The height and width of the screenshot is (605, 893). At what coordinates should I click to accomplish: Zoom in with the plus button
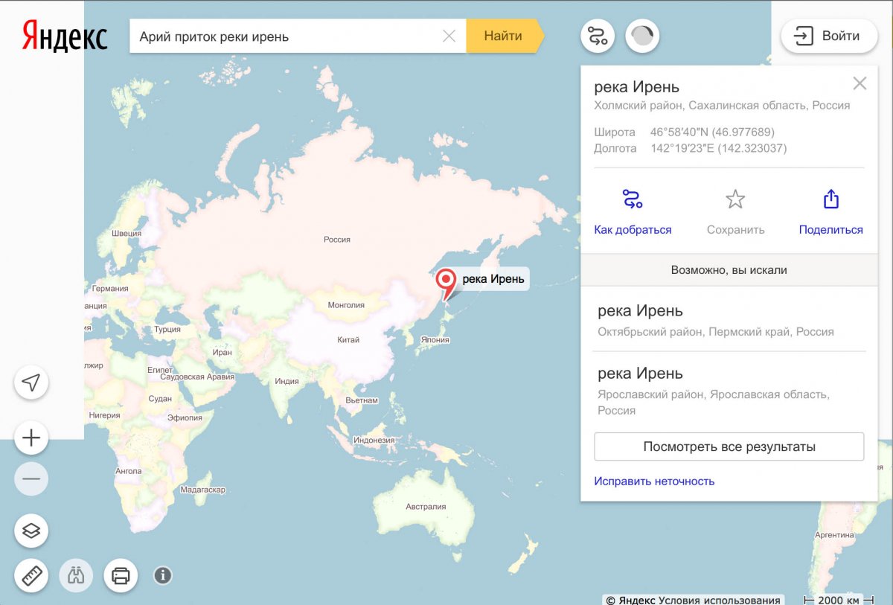(x=31, y=438)
